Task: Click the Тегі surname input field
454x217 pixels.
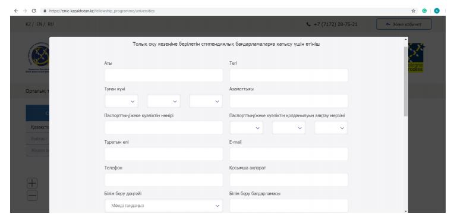Action: click(x=289, y=76)
